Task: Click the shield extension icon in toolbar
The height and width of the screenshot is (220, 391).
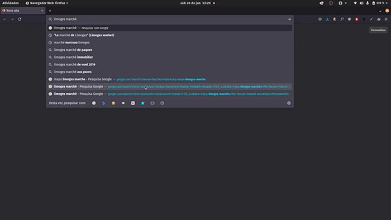Action: [x=320, y=19]
